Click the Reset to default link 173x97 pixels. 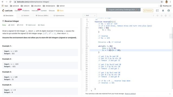[x=130, y=93]
